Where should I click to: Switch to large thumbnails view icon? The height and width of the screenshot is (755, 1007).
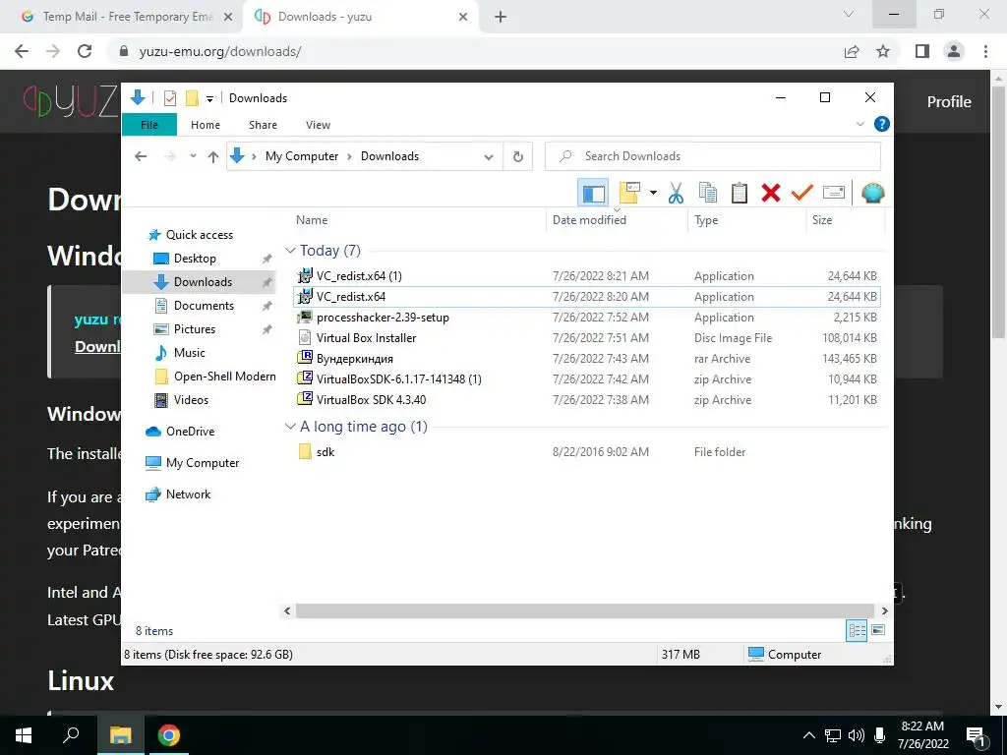coord(878,630)
